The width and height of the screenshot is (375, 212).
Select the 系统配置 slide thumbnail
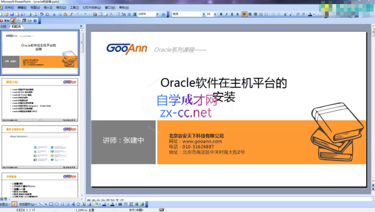pyautogui.click(x=40, y=185)
